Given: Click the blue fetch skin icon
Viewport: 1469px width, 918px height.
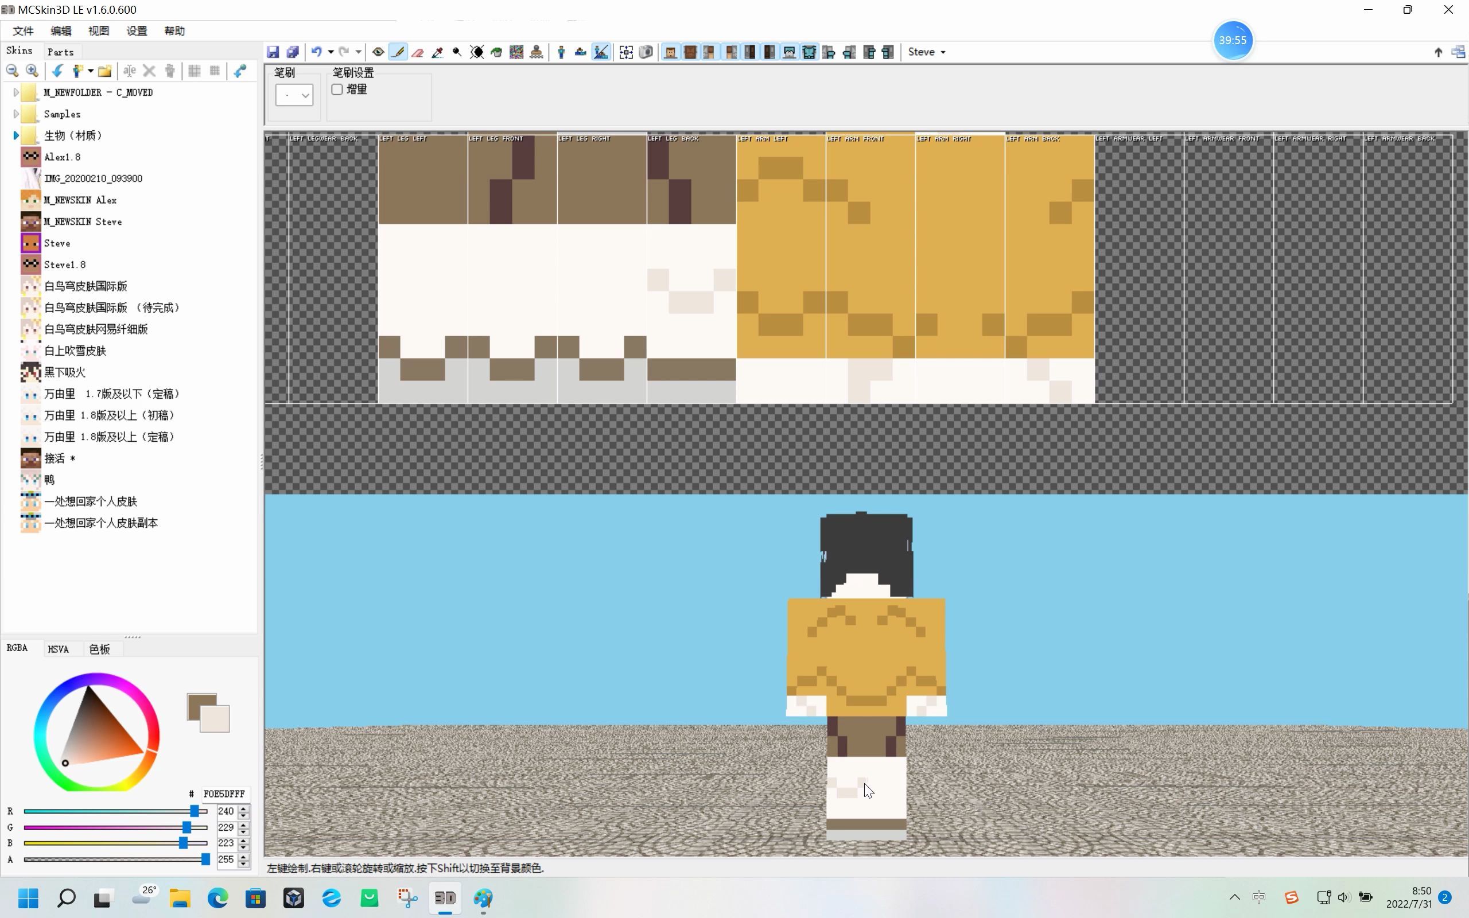Looking at the screenshot, I should [240, 71].
